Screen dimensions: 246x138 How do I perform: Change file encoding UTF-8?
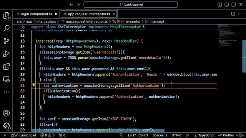click(x=176, y=135)
